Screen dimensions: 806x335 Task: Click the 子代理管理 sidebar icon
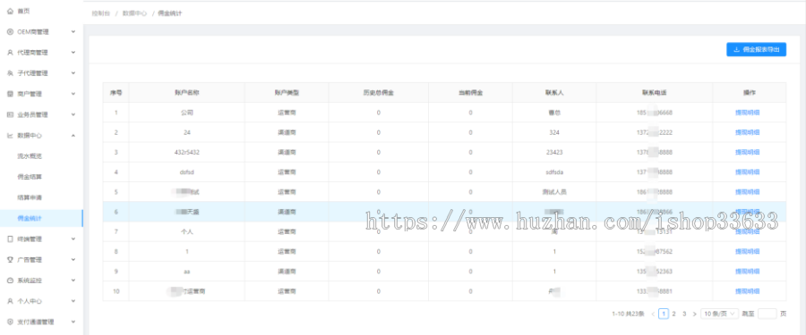click(10, 73)
